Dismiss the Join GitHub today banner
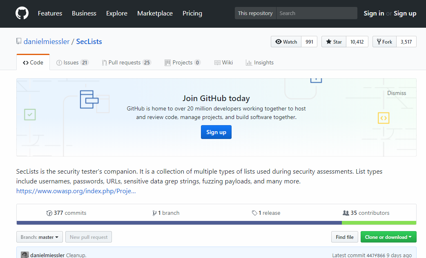426x258 pixels. [396, 93]
